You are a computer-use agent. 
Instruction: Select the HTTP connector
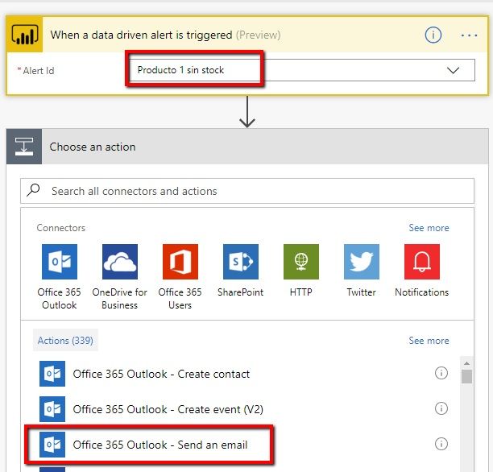point(301,271)
